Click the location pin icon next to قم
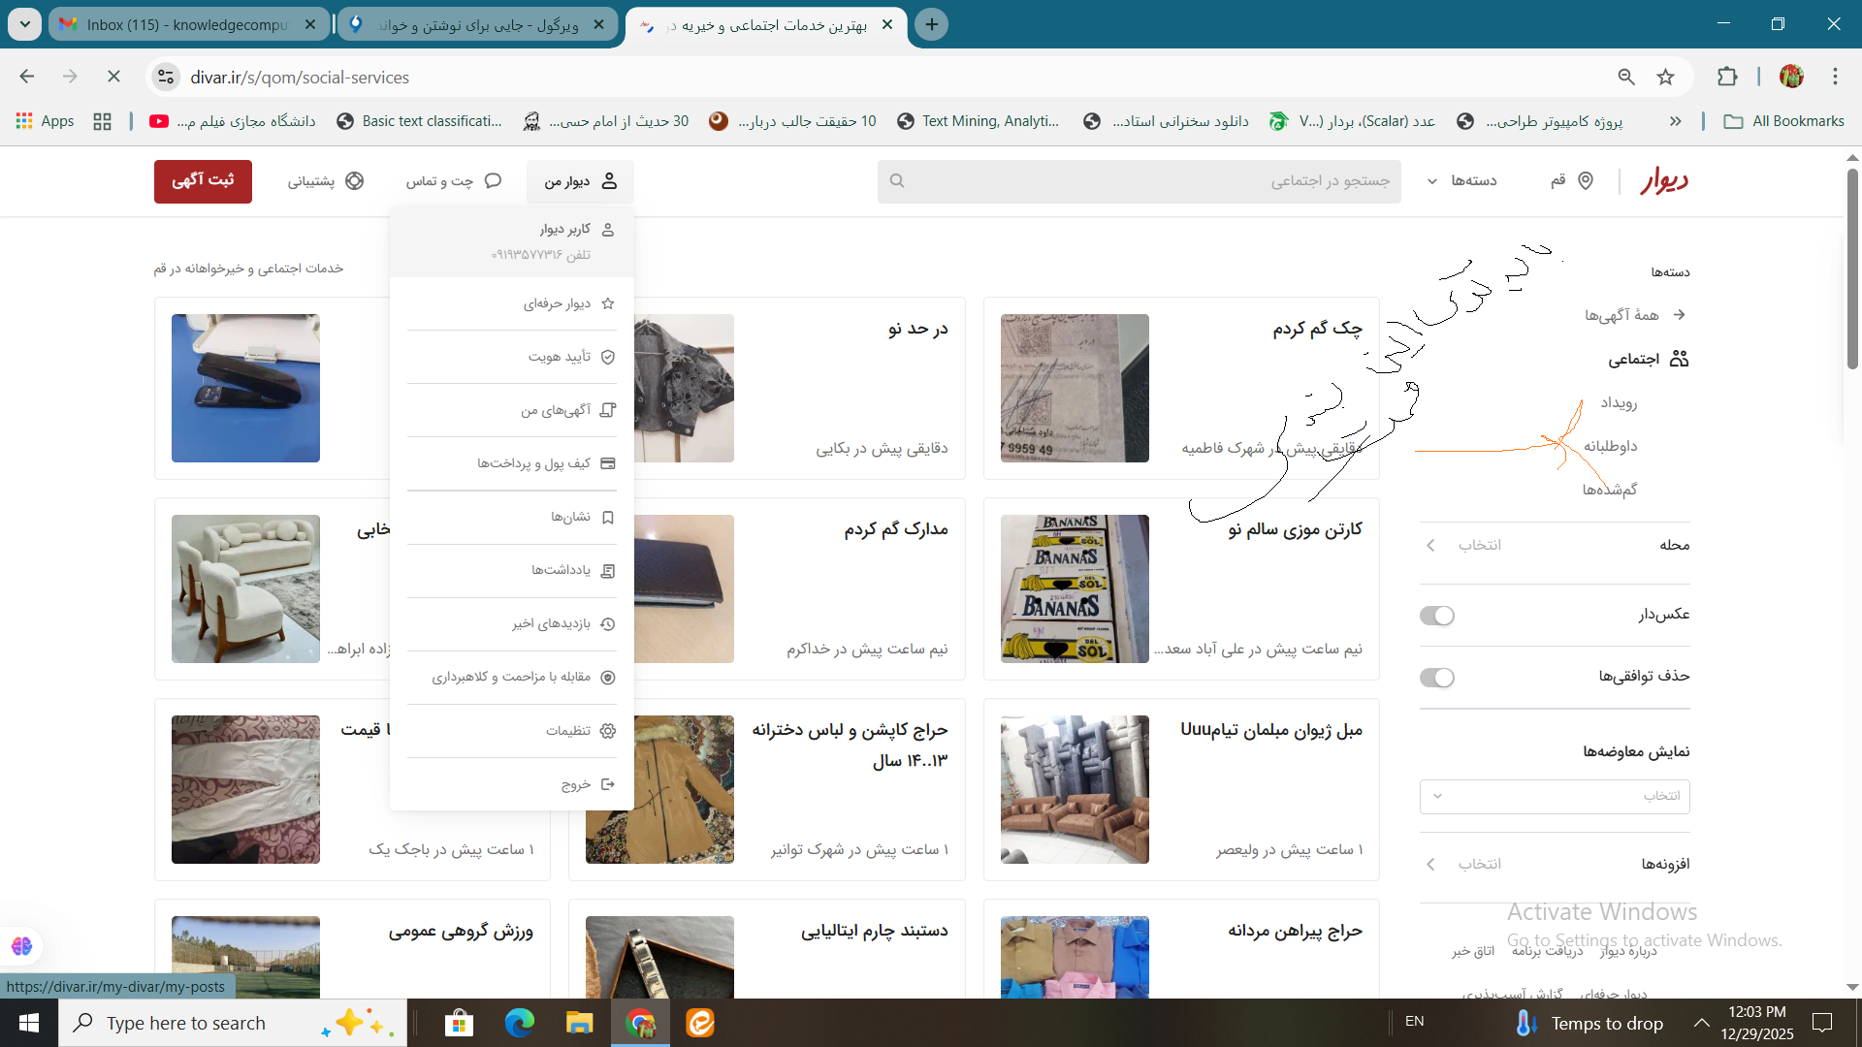Screen dimensions: 1862x1047 click(1586, 181)
